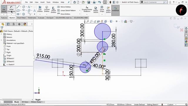Confirm sketch using the corner exit icon
Image resolution: width=188 pixels, height=106 pixels.
pyautogui.click(x=177, y=26)
